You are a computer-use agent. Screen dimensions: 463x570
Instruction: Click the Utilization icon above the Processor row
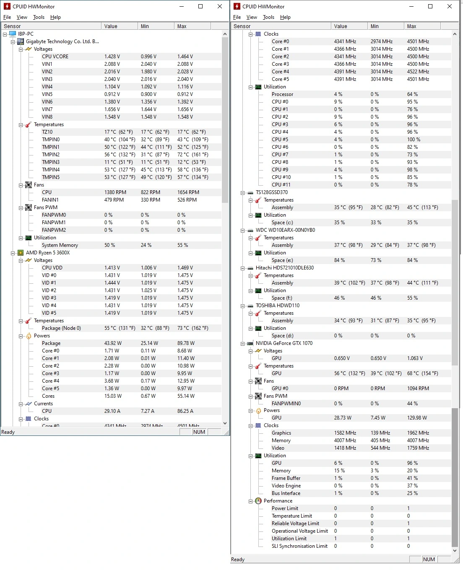click(x=258, y=87)
